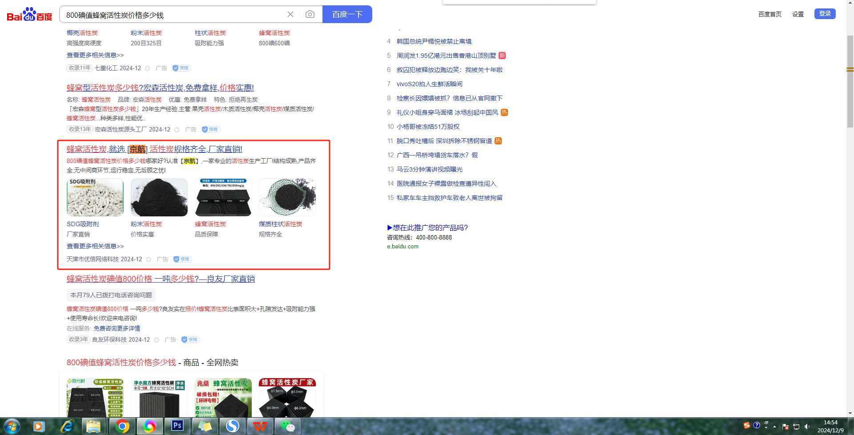Open hot search 脱口秀吐槽后 深圳拆除不锈钢盲道
This screenshot has width=854, height=435.
click(x=444, y=141)
